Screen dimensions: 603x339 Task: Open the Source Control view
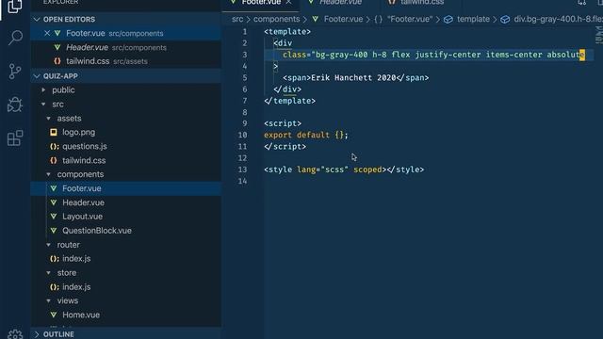click(15, 72)
